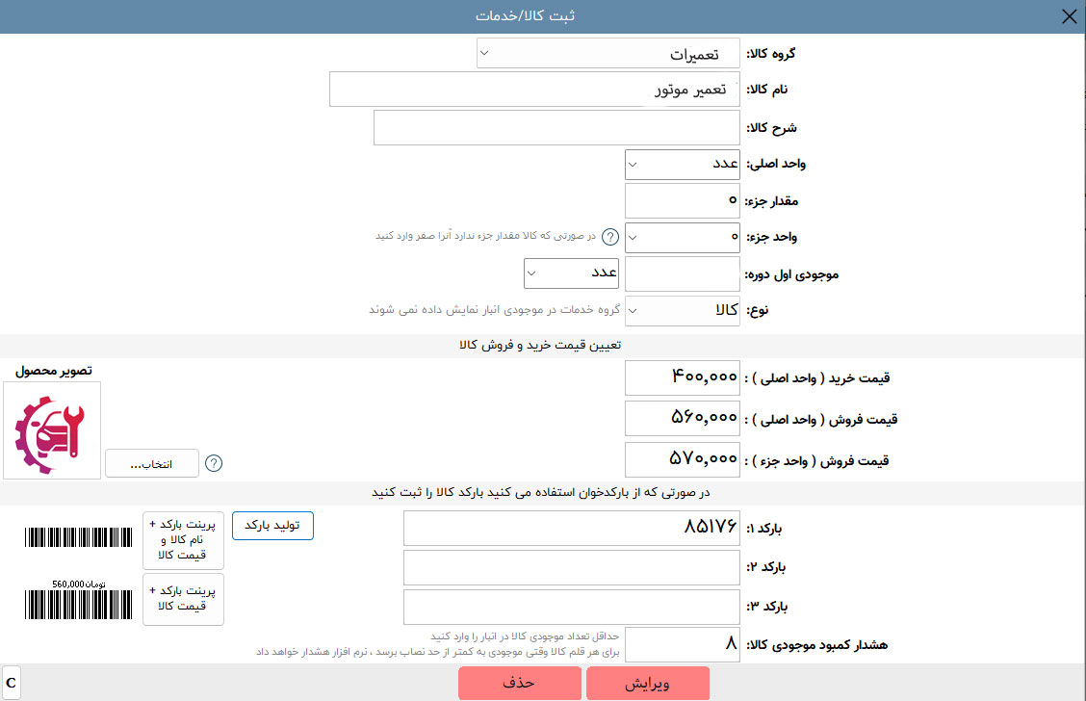Open the گروه کالا dropdown
Viewport: 1086px width, 701px height.
point(608,53)
